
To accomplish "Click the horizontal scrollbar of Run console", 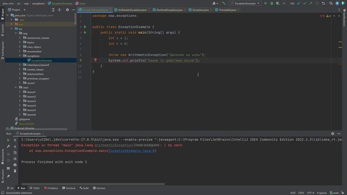I will [93, 184].
